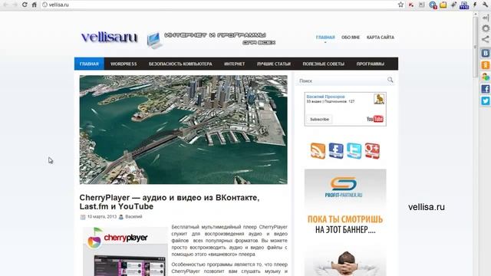Viewport: 491px width, 276px height.
Task: Go to the browser home page icon
Action: [34, 5]
